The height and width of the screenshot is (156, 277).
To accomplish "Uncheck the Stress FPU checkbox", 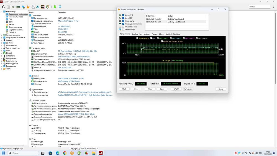I will pyautogui.click(x=123, y=18).
